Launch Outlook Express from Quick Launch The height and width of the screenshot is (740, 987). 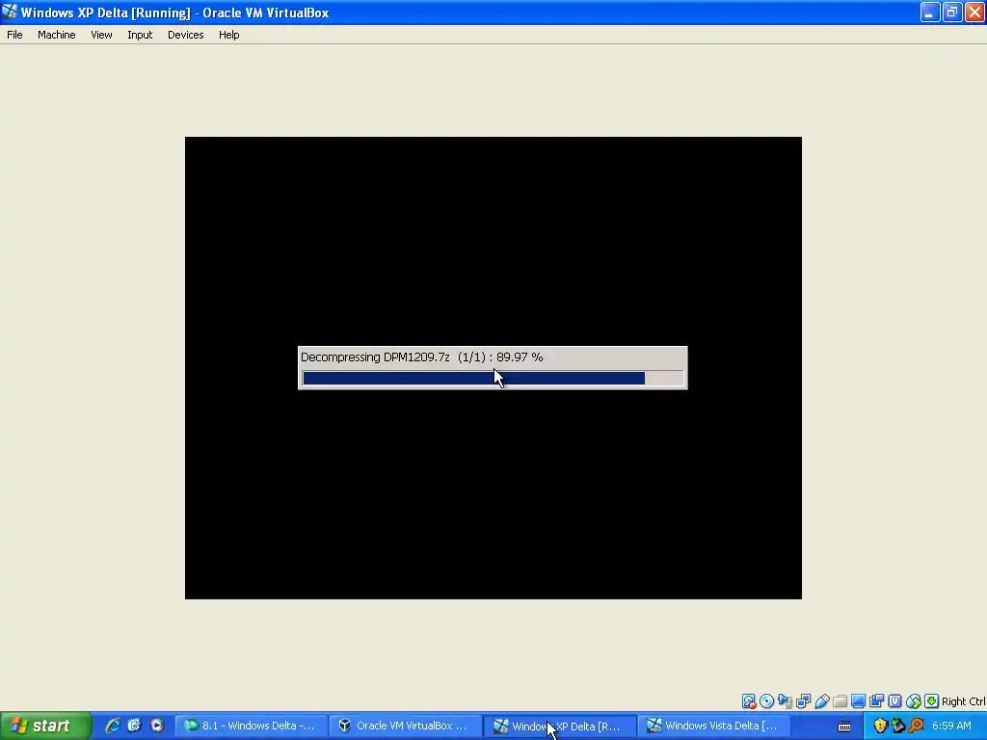pyautogui.click(x=135, y=726)
